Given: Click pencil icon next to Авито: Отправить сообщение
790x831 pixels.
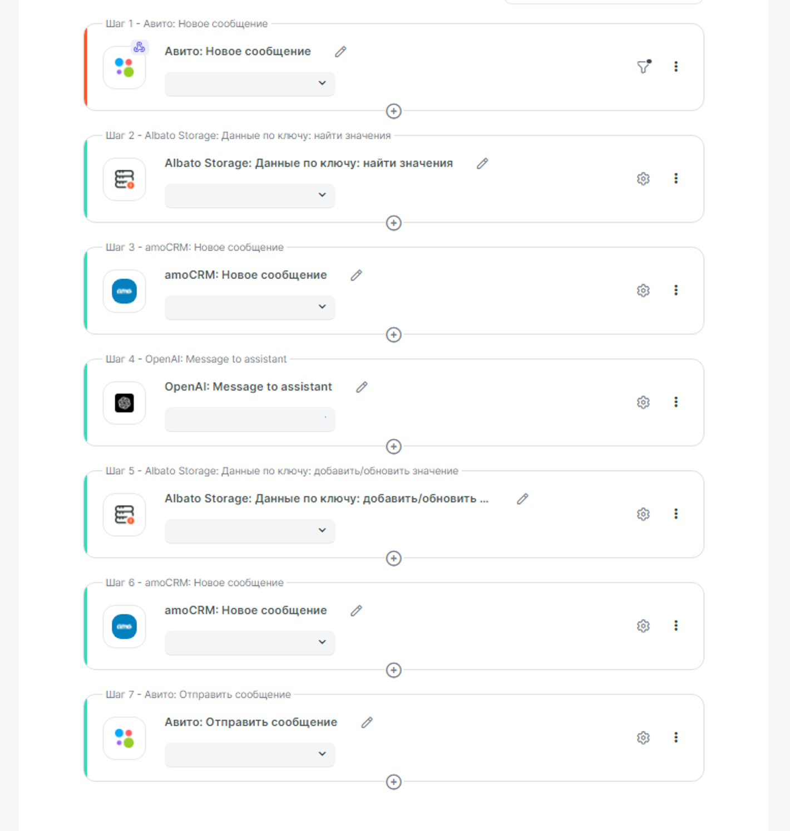Looking at the screenshot, I should tap(367, 722).
